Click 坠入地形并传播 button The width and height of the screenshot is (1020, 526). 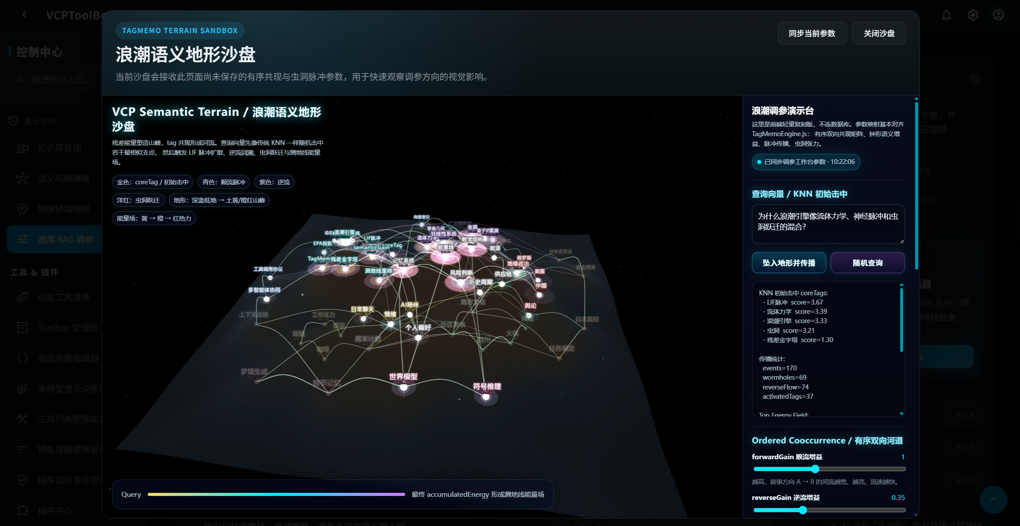pos(789,263)
